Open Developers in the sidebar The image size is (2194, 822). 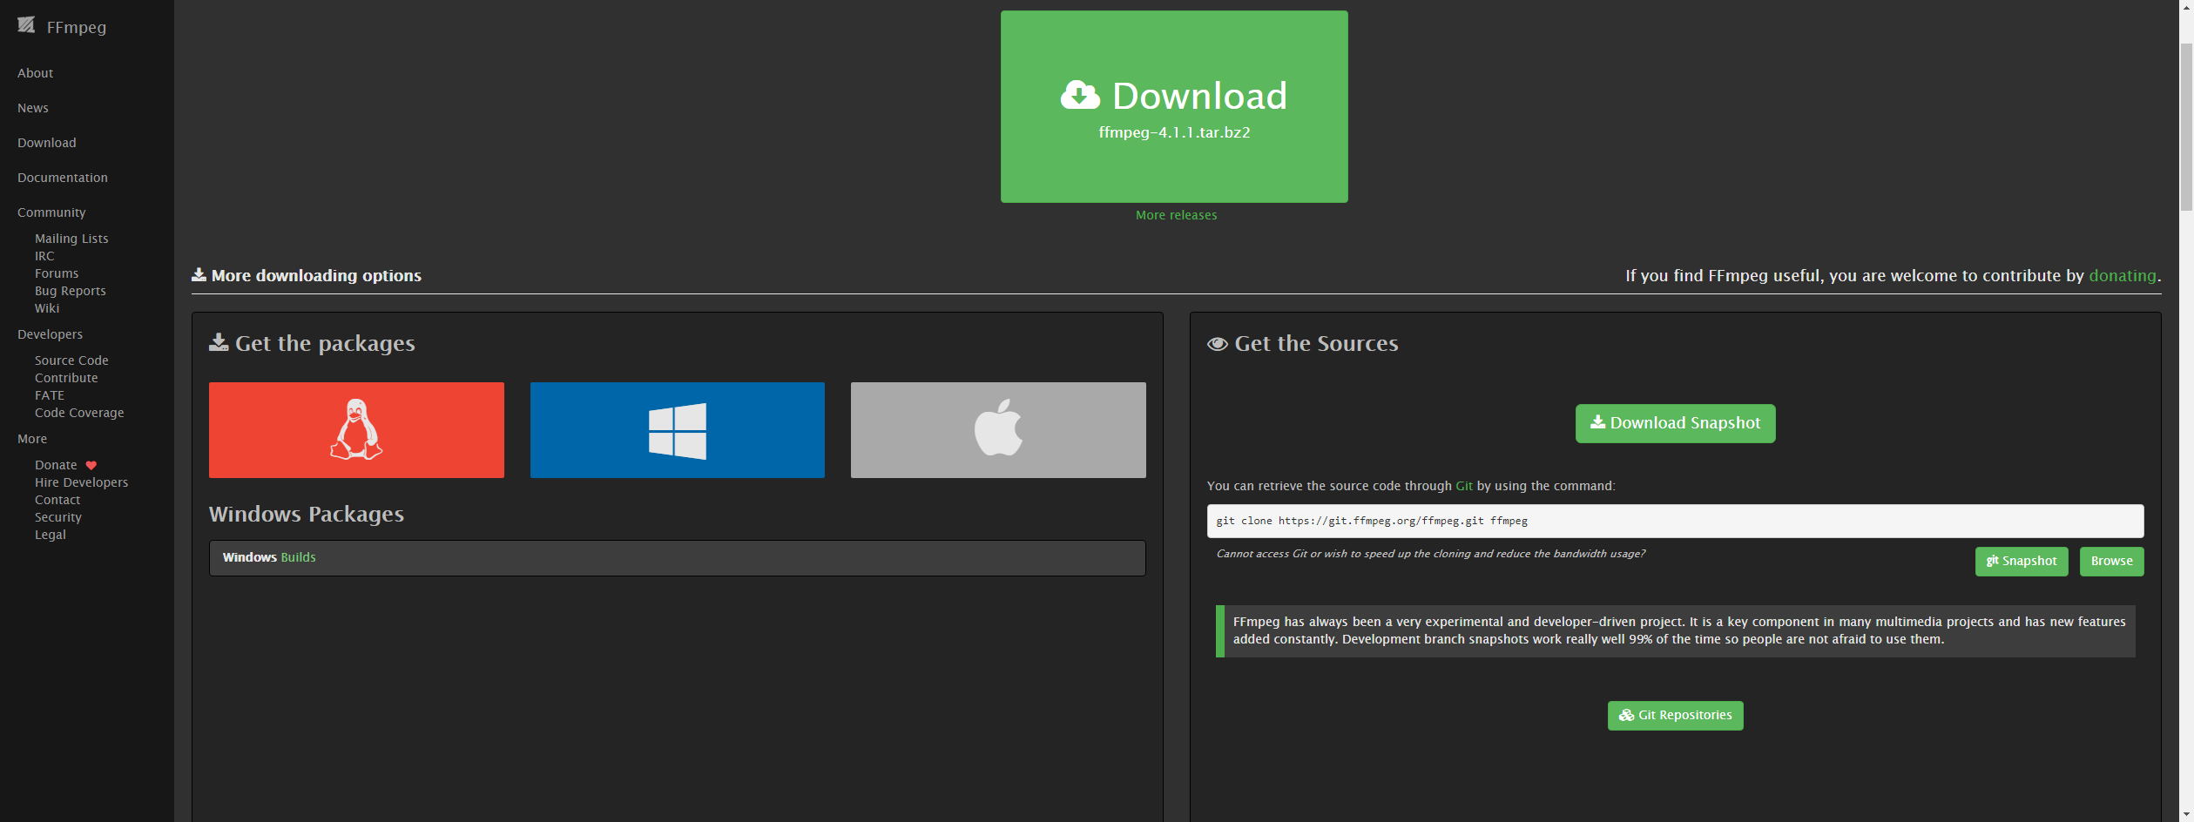coord(50,334)
